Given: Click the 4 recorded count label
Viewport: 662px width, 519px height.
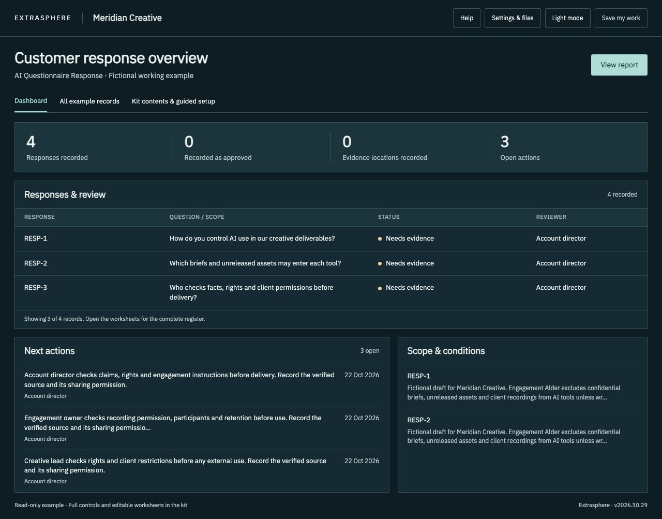Looking at the screenshot, I should 622,195.
